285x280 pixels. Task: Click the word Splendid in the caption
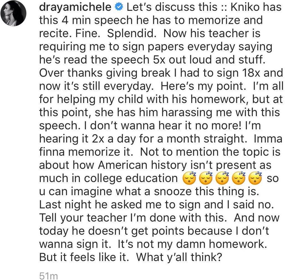click(x=132, y=33)
